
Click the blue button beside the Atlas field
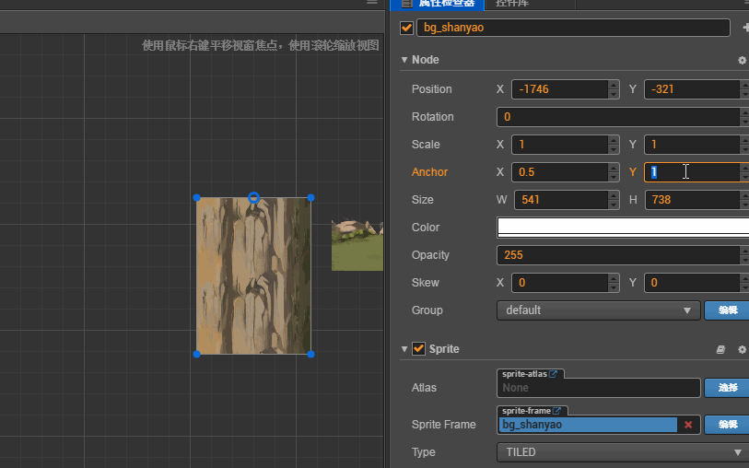727,387
